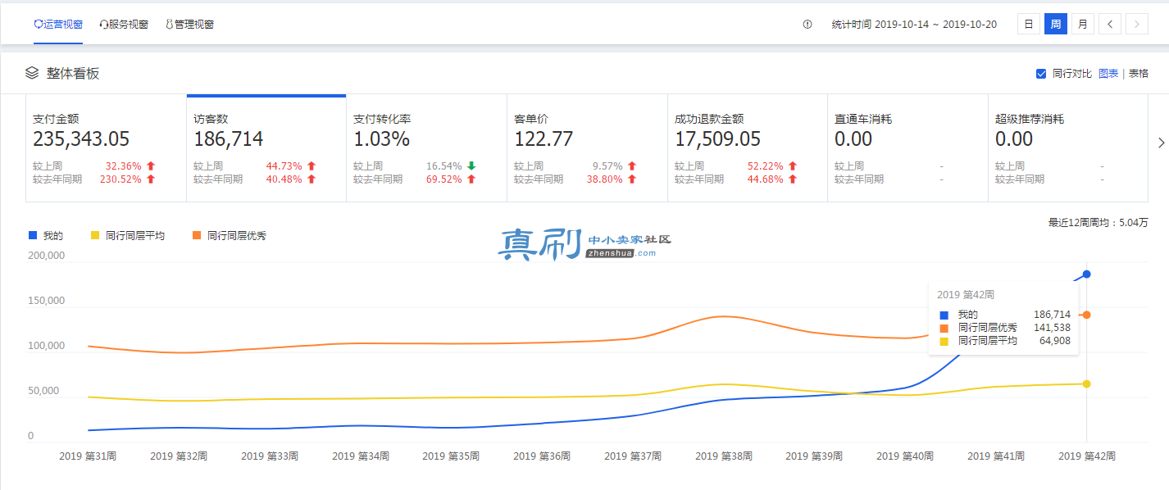1169x490 pixels.
Task: Click green down arrow for 支付转化率 较上周
Action: tap(471, 166)
